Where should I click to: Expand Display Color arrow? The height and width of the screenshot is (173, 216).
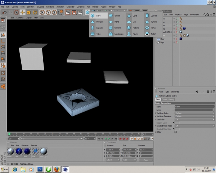click(x=174, y=123)
